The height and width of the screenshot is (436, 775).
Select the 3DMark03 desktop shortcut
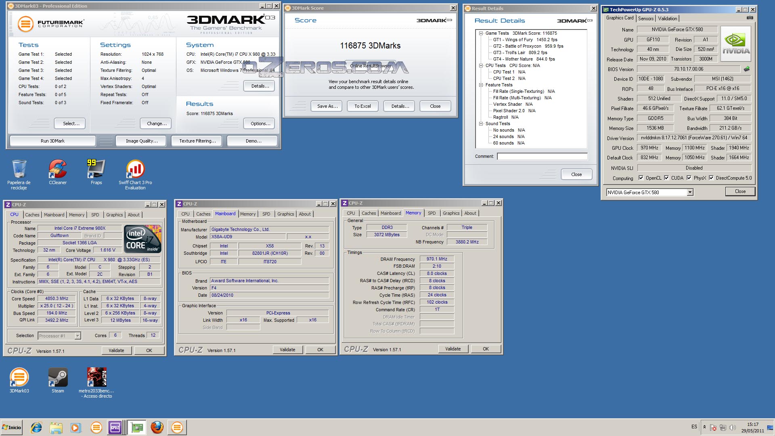coord(19,380)
